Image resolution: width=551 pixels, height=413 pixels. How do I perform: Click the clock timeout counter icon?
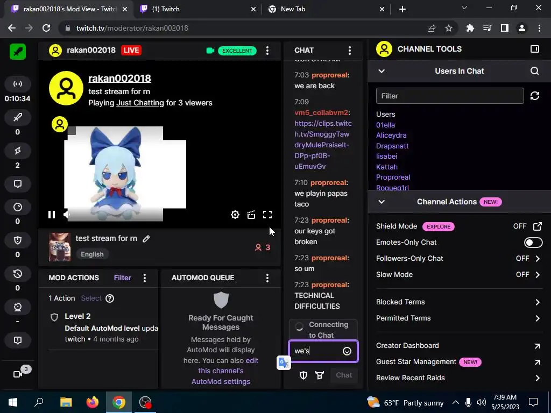tap(18, 207)
